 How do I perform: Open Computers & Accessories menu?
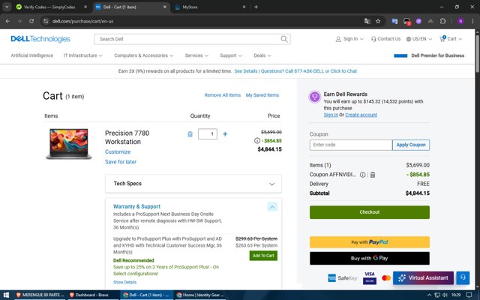click(x=143, y=55)
